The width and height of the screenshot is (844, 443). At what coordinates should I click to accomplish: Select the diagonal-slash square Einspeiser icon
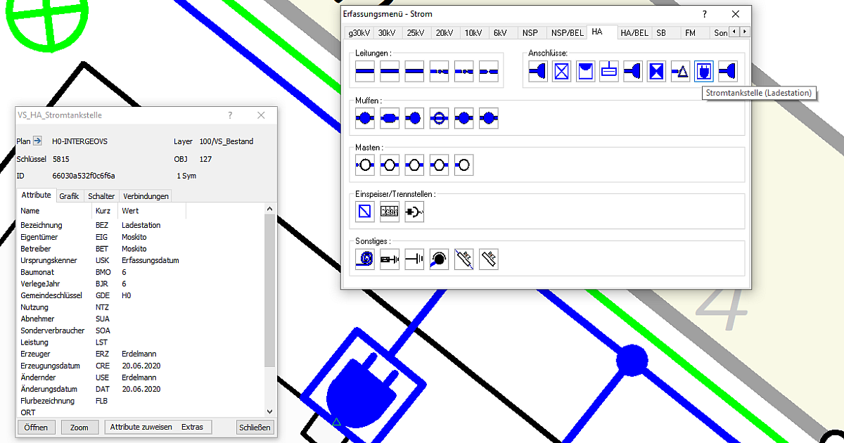pos(365,211)
